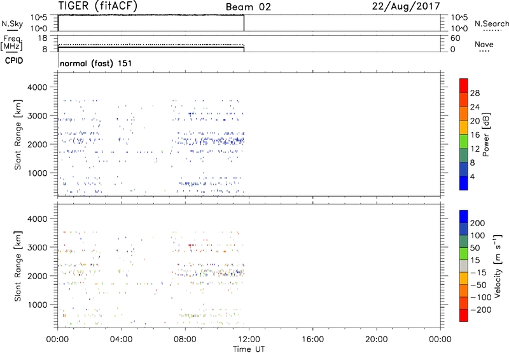This screenshot has width=509, height=353.
Task: Click the '4000' tick on the Power panel's range axis
Action: 37,87
